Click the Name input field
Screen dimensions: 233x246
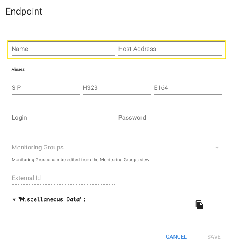coord(64,49)
